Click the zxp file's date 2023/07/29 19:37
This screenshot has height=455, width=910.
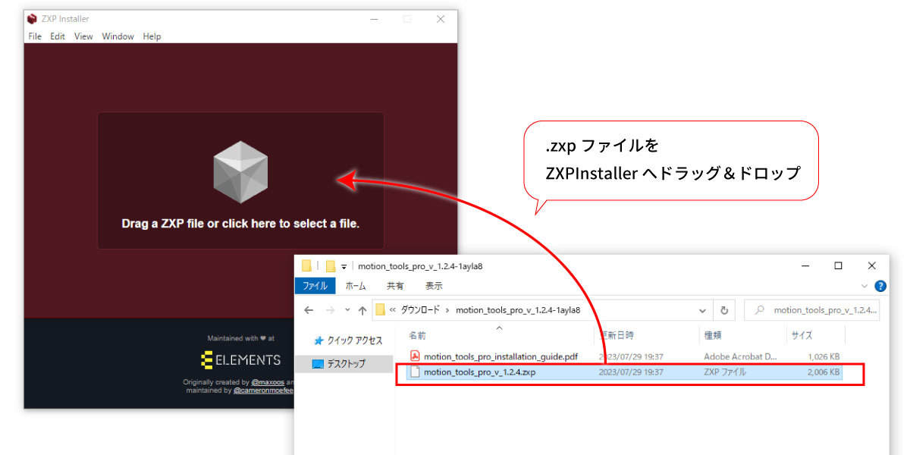pos(631,372)
